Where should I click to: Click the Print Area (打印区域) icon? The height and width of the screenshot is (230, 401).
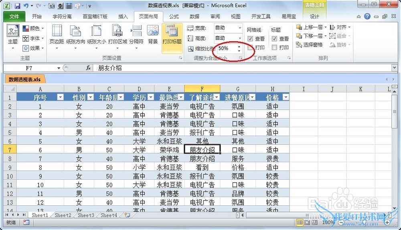pyautogui.click(x=117, y=31)
